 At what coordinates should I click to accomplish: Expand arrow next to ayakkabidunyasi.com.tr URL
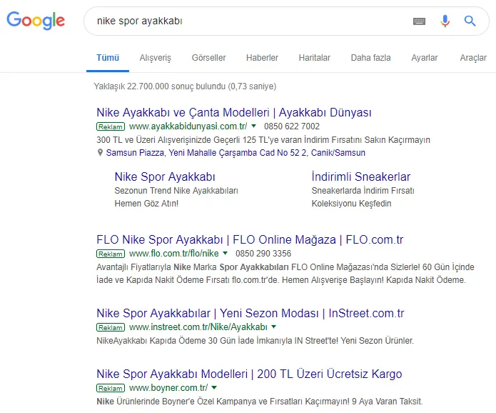pyautogui.click(x=253, y=126)
